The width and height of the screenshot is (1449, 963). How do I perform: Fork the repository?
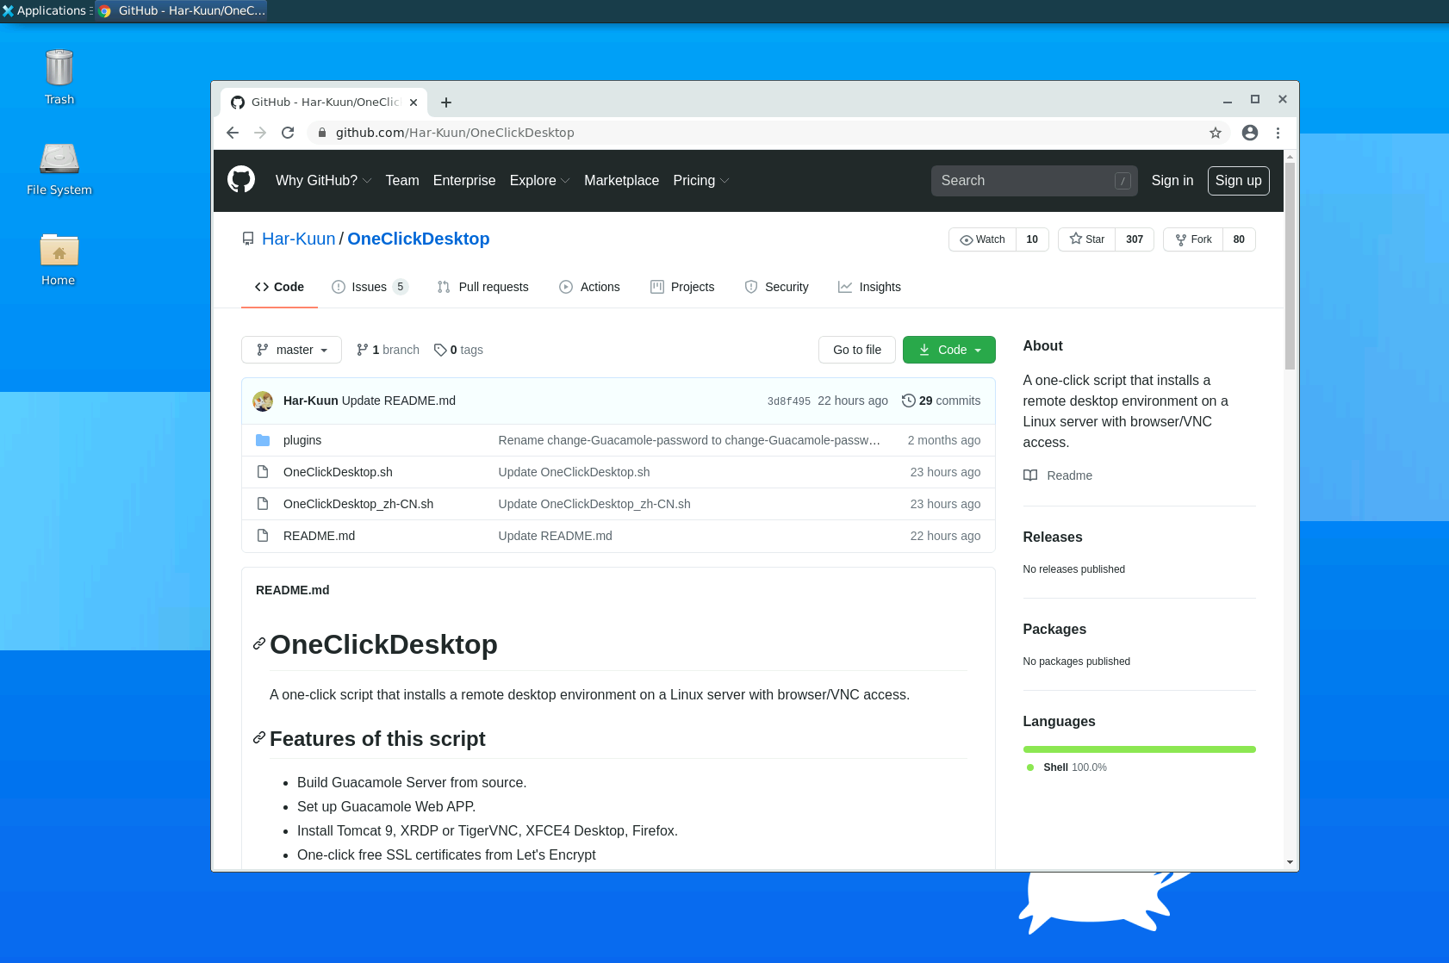[x=1193, y=239]
